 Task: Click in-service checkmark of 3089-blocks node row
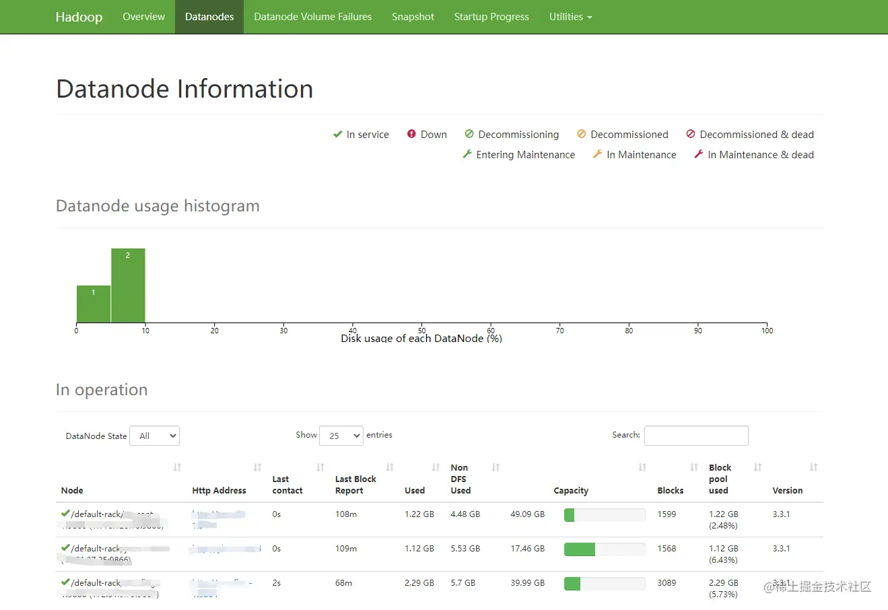tap(65, 582)
